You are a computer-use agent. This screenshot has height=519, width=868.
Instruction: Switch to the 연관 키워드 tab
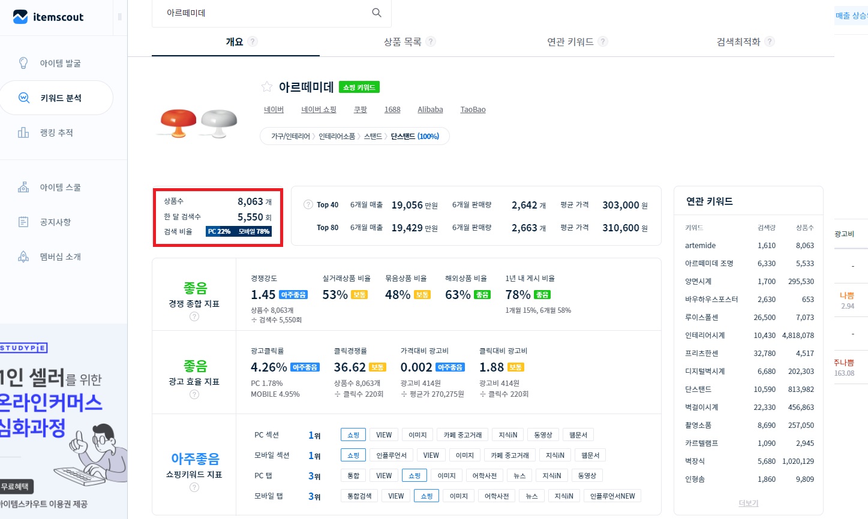pyautogui.click(x=570, y=41)
